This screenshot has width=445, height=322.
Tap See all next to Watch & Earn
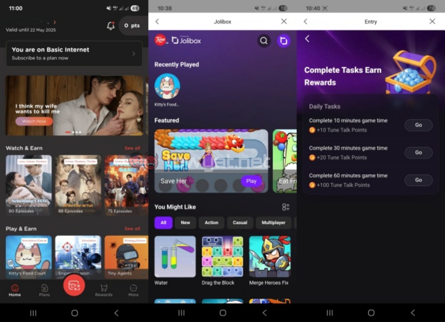132,148
